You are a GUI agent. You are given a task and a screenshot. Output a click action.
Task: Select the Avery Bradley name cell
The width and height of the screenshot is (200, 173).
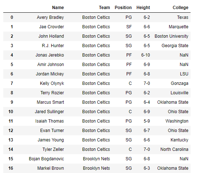click(x=50, y=17)
